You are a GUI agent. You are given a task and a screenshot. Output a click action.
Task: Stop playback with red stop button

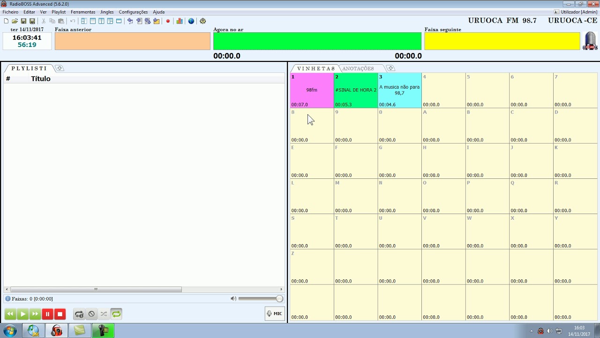click(60, 314)
